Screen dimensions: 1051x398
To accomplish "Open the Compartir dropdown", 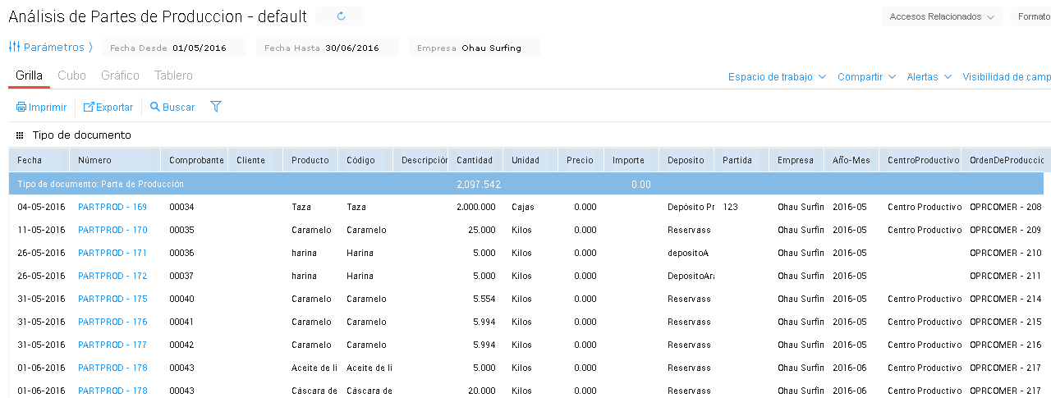I will click(866, 76).
